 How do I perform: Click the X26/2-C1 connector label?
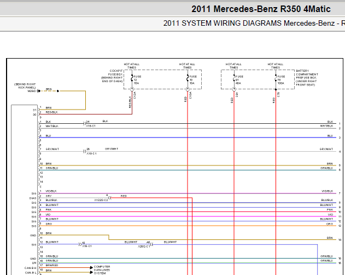click(144, 247)
